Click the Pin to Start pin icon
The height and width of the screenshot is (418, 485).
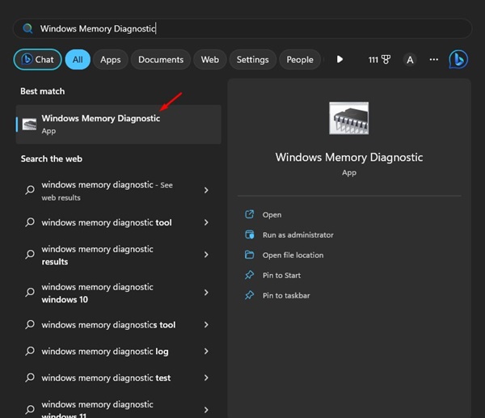click(x=250, y=275)
